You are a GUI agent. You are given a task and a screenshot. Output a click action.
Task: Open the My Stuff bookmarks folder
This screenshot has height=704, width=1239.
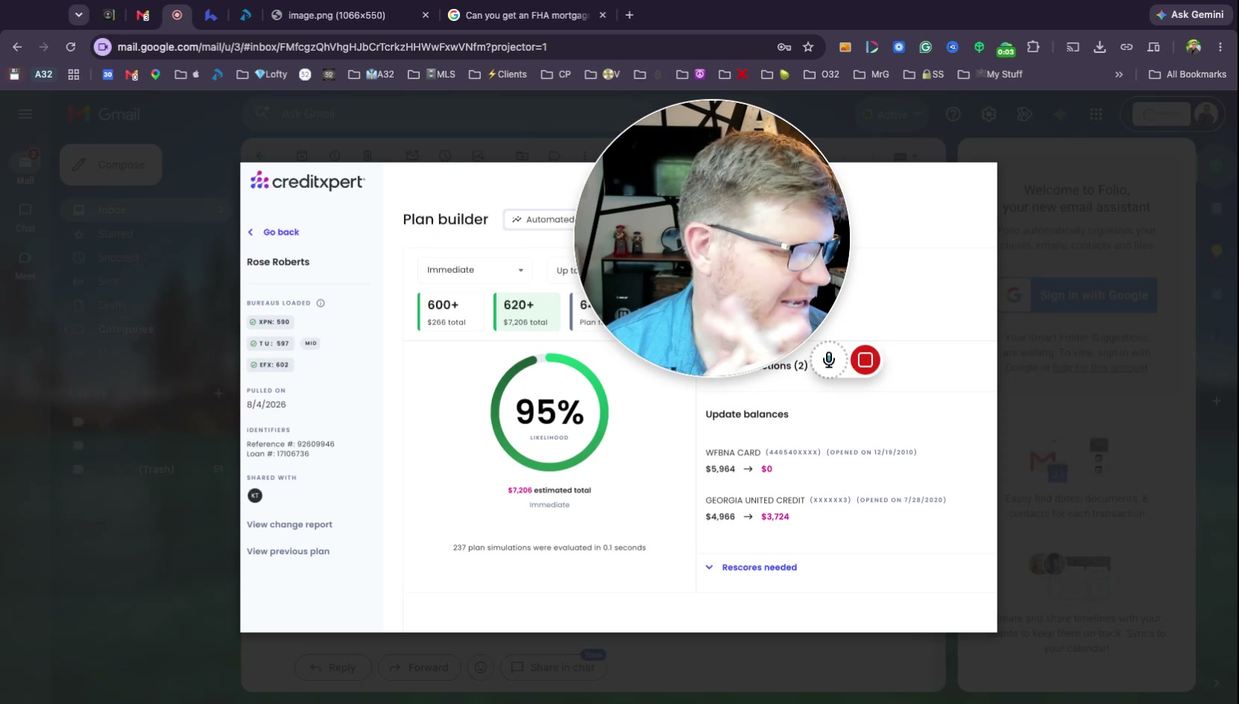tap(990, 75)
